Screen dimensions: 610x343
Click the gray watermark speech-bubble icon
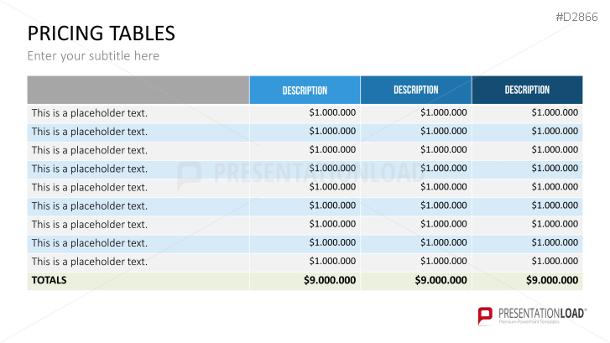point(189,174)
